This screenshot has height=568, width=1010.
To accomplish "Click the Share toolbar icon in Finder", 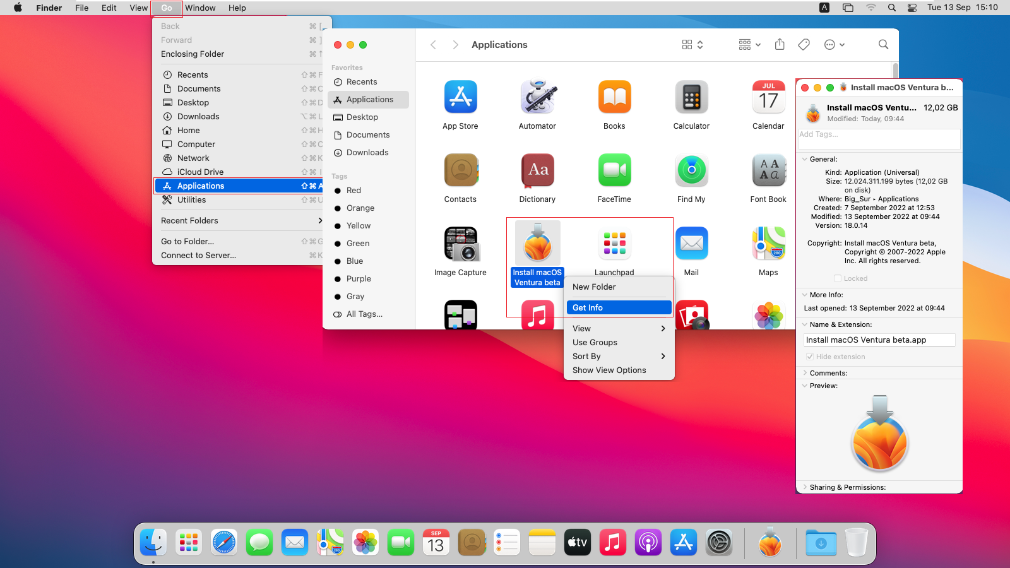I will (x=780, y=44).
